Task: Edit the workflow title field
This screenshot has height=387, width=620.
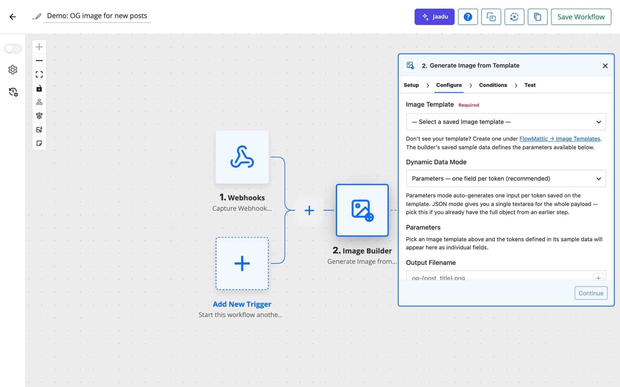Action: [x=97, y=16]
